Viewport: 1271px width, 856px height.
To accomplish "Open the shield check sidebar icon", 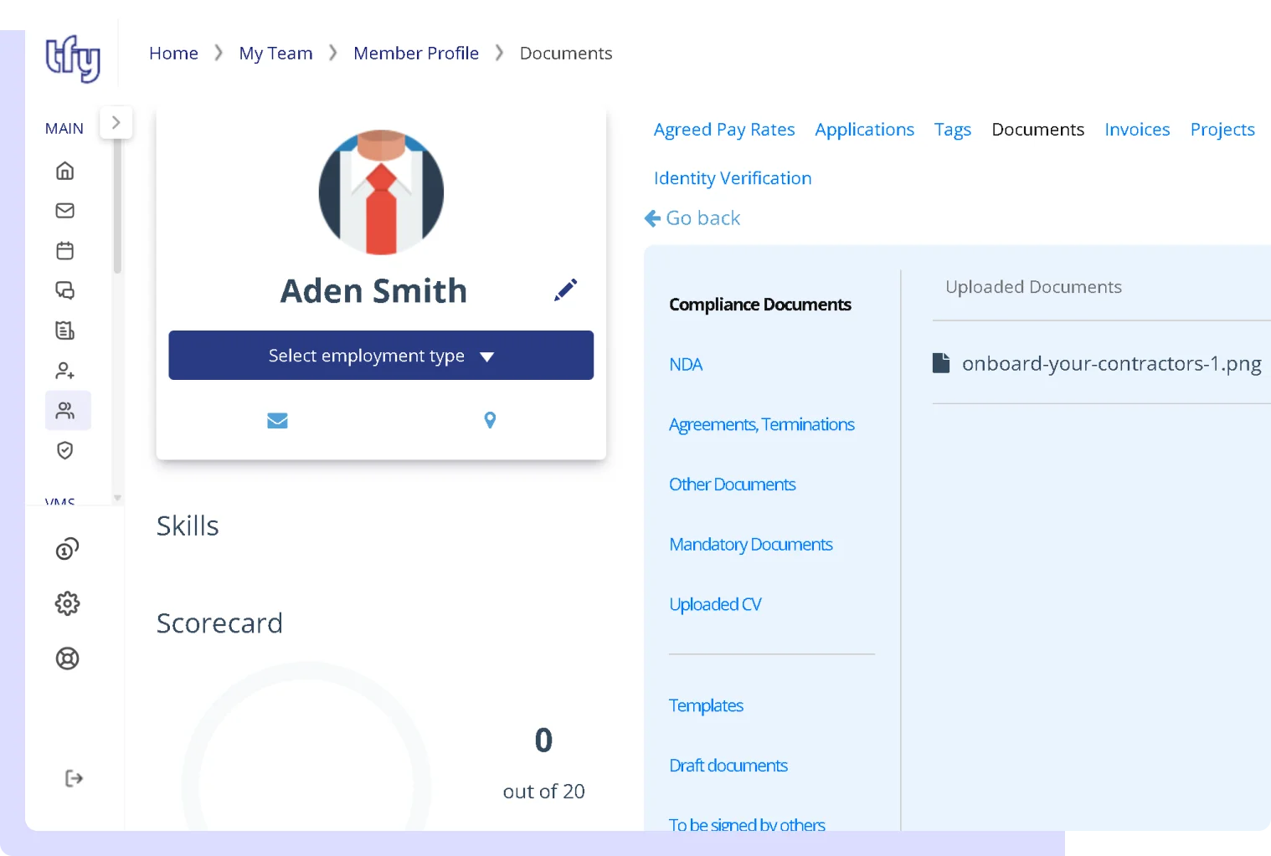I will 64,450.
